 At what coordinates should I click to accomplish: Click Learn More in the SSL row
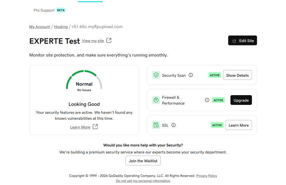tap(238, 125)
